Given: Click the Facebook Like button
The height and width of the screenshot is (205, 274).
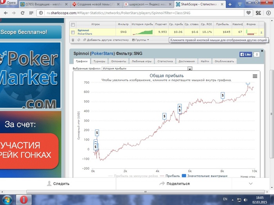Looking at the screenshot, I should coord(246,55).
